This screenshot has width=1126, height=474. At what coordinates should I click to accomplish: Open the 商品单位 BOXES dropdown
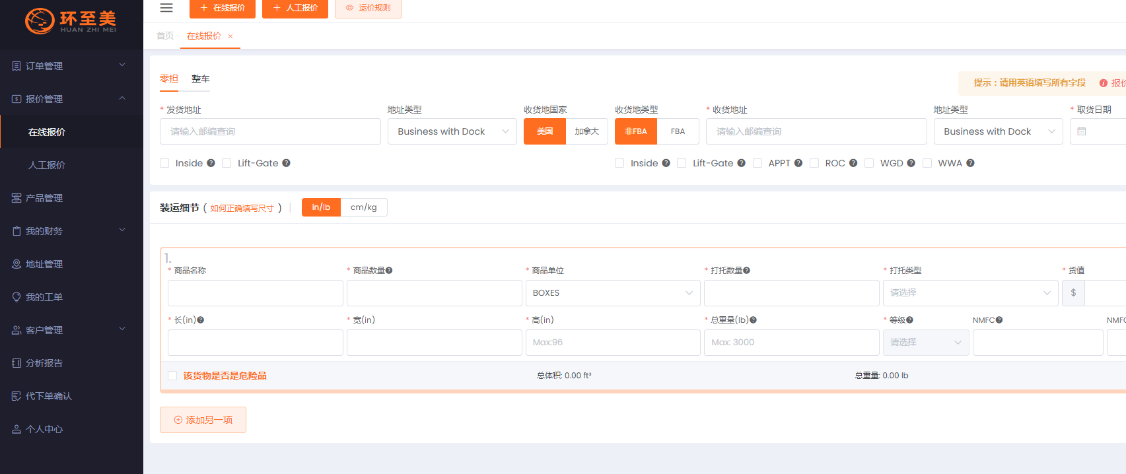pos(612,293)
